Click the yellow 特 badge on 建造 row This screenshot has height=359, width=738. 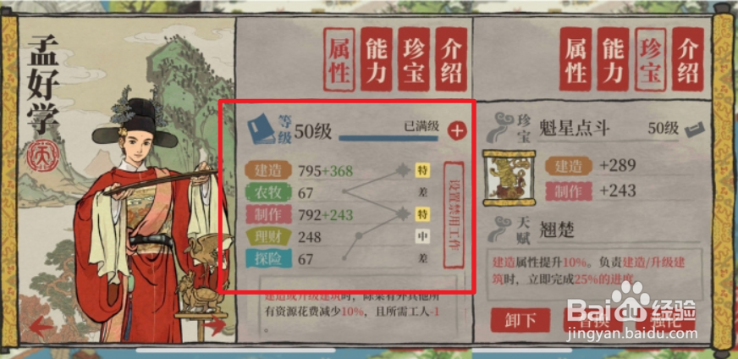tap(422, 170)
